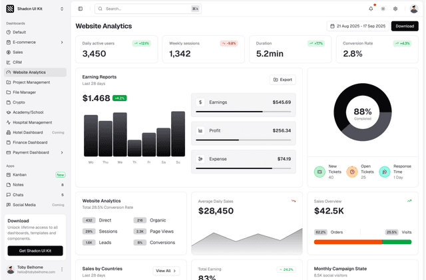Viewport: 426px width, 280px height.
Task: Open the CRM dashboard
Action: [35, 63]
